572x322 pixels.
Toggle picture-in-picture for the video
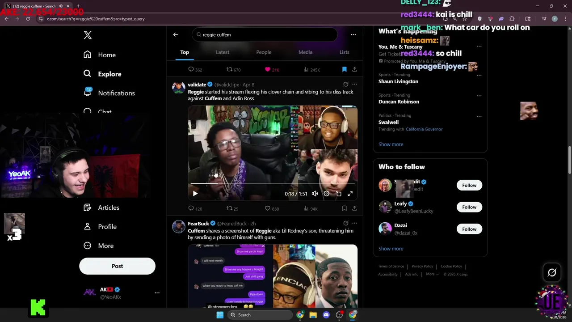(338, 194)
